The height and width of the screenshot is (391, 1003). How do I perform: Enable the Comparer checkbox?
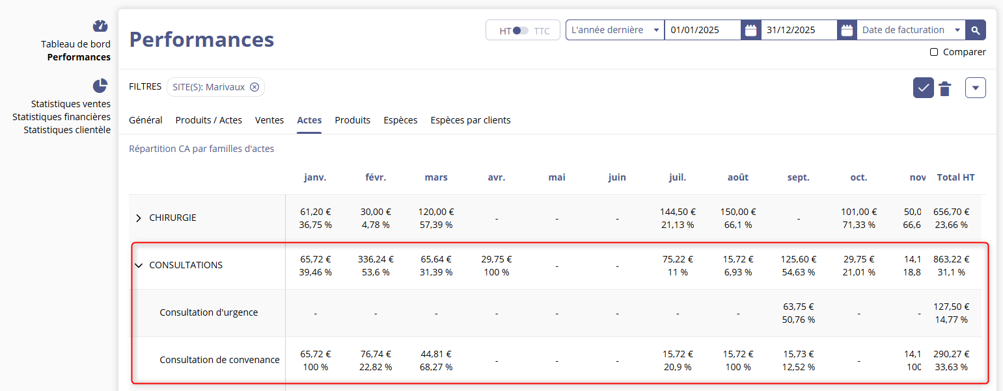[934, 52]
